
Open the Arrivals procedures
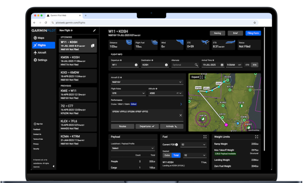coord(172,126)
